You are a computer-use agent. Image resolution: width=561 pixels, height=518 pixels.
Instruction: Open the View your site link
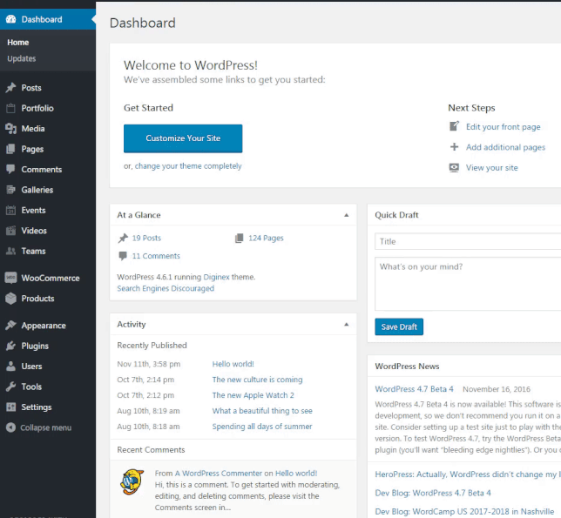[491, 167]
